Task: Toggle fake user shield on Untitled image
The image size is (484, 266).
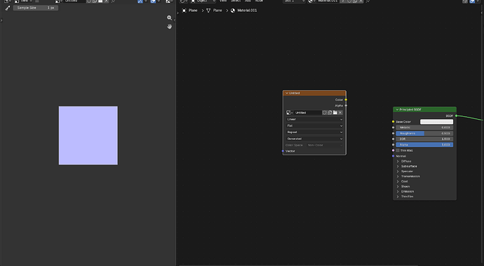Action: click(x=324, y=113)
